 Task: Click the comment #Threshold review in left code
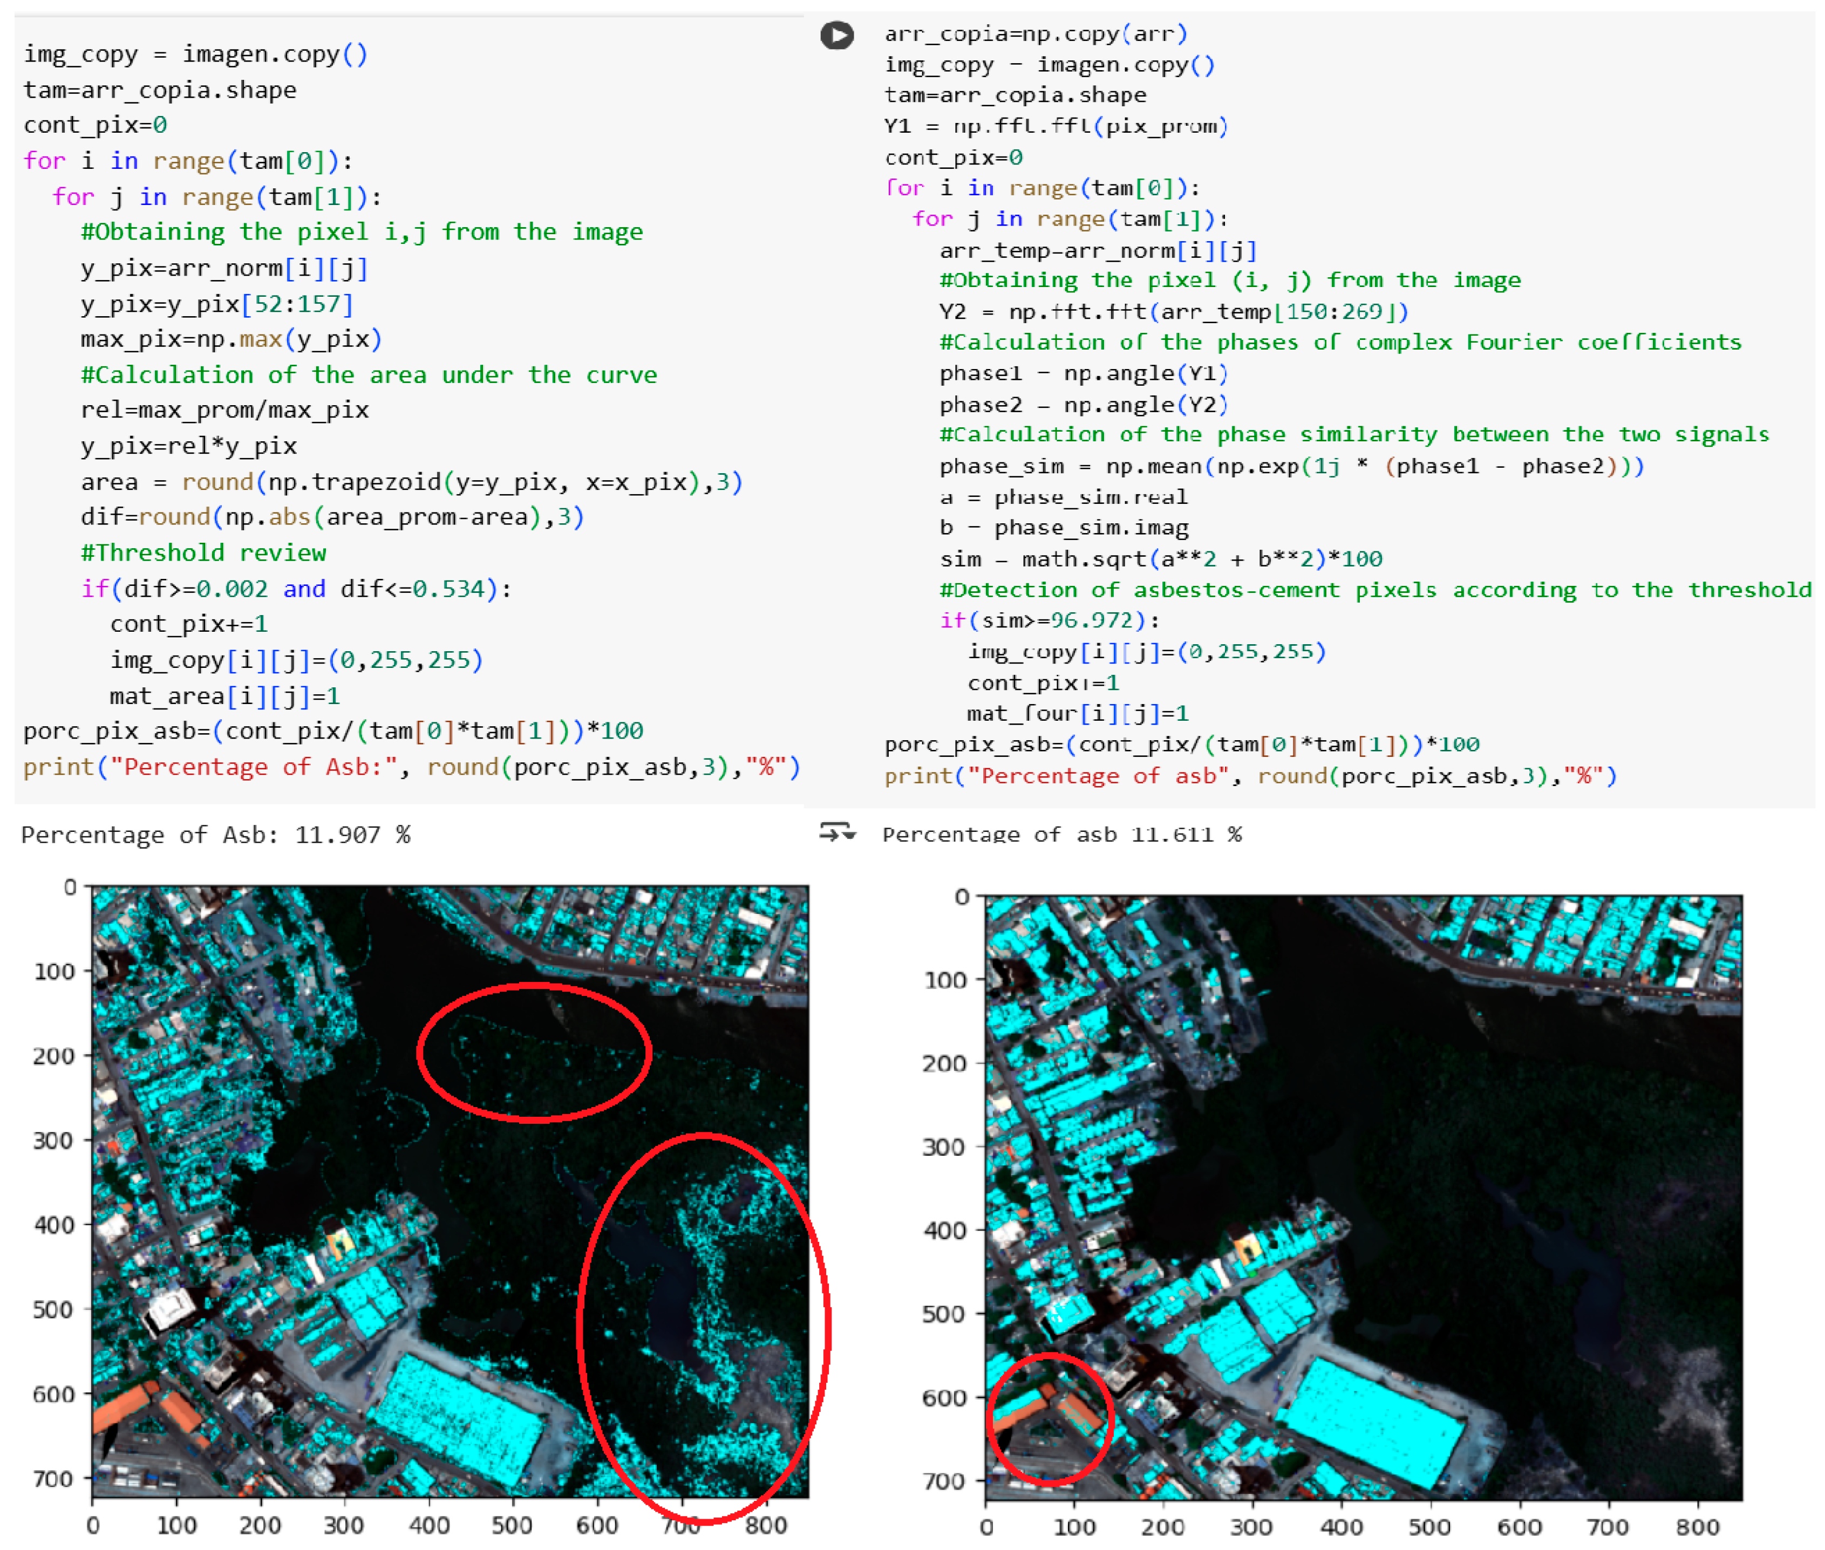203,552
